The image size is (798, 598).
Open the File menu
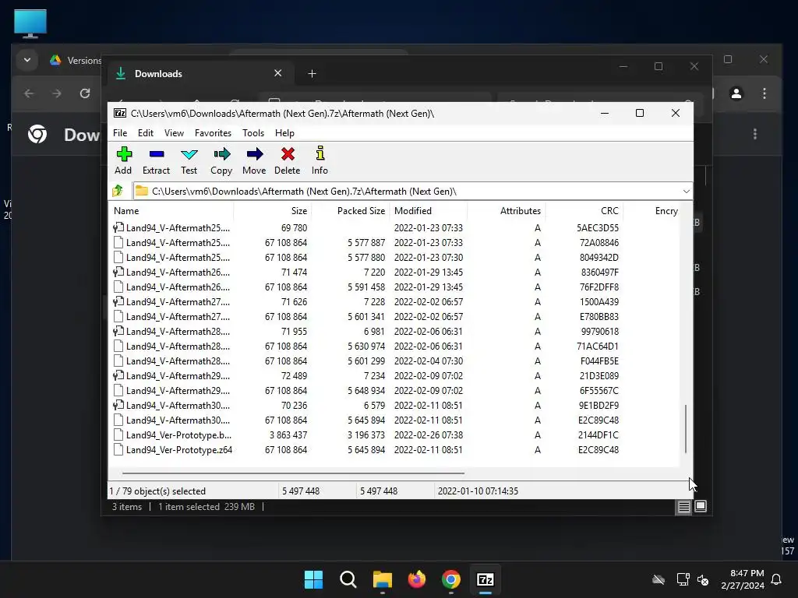(120, 132)
